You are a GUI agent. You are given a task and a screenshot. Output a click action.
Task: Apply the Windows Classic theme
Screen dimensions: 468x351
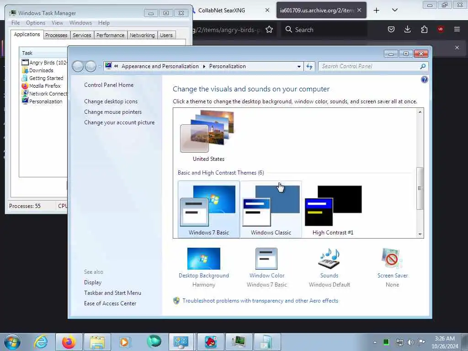click(x=271, y=209)
